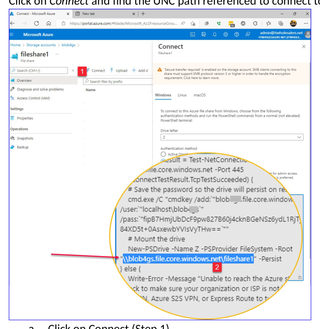Click Search files by prefix field
320x329 pixels.
(x=118, y=81)
